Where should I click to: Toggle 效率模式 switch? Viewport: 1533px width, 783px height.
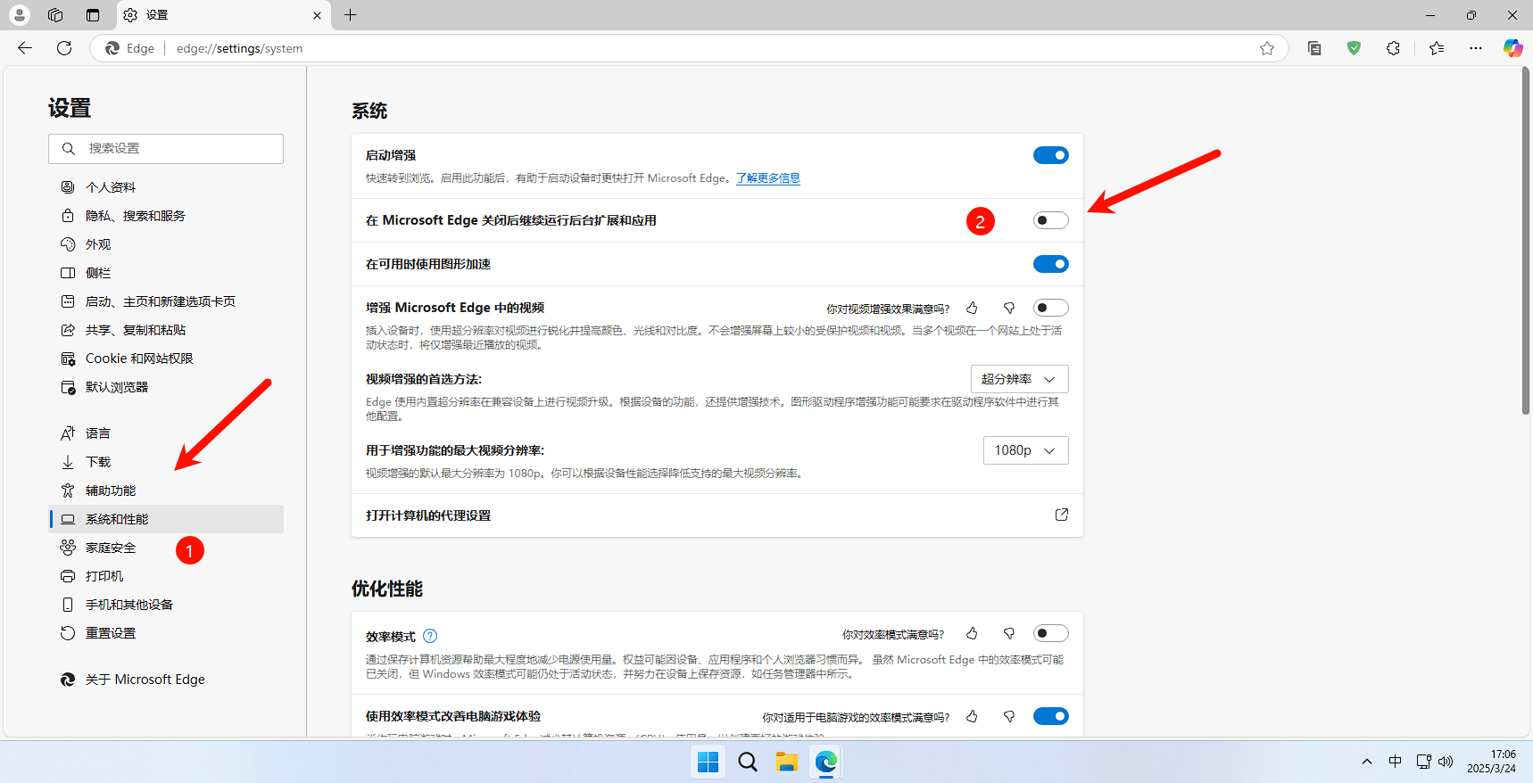pos(1051,633)
